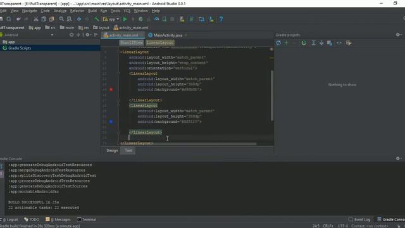The height and width of the screenshot is (228, 405).
Task: Open the Logcat tool window button
Action: point(9,220)
